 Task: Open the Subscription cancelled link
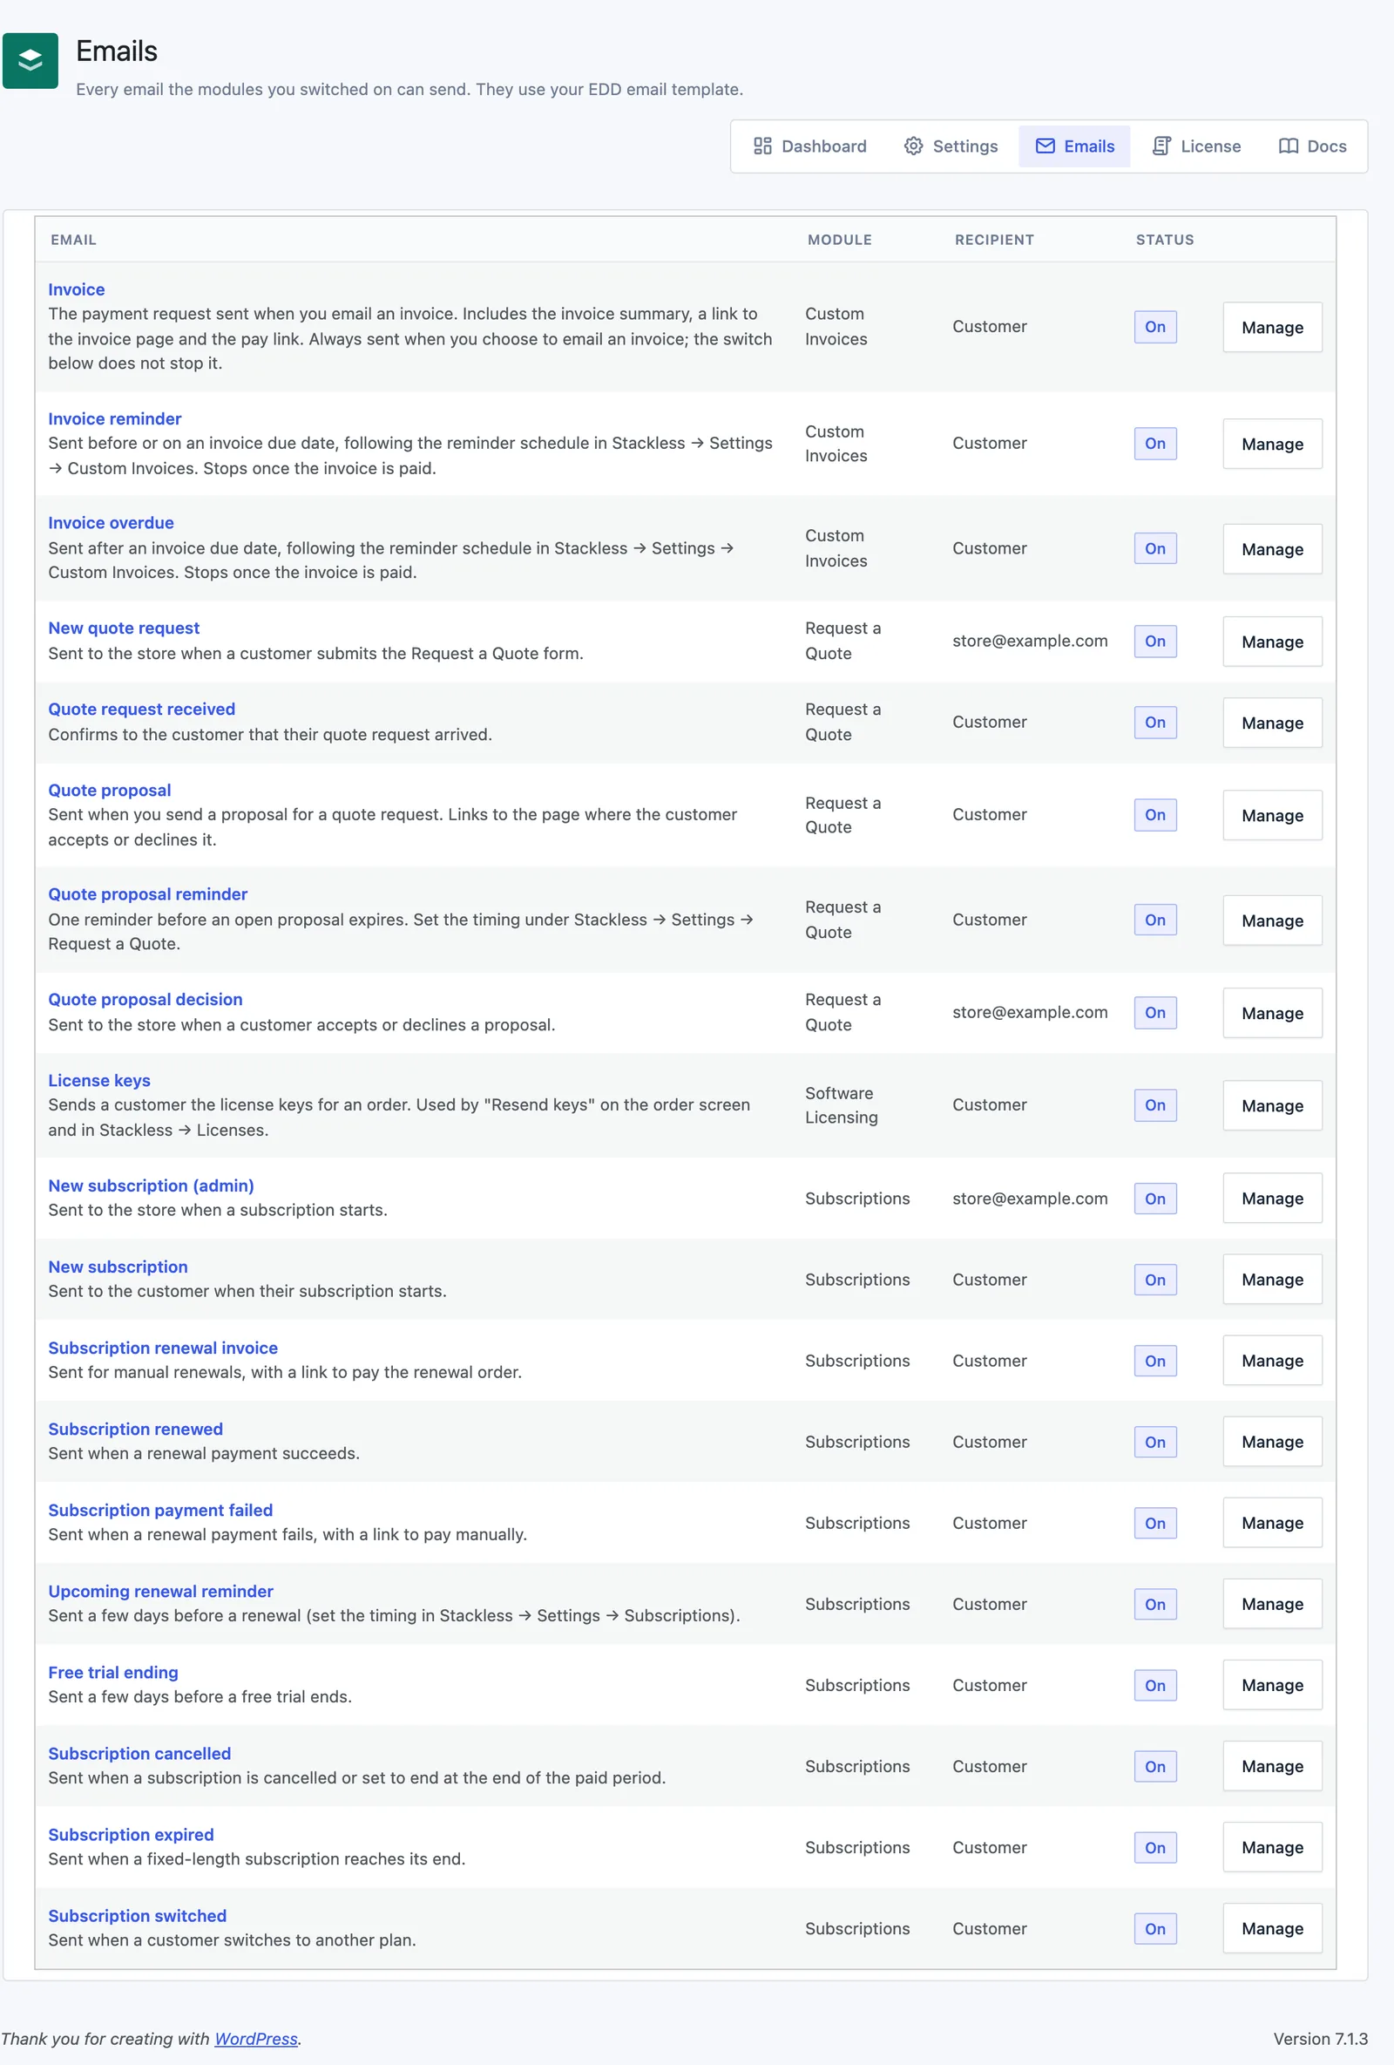coord(139,1753)
